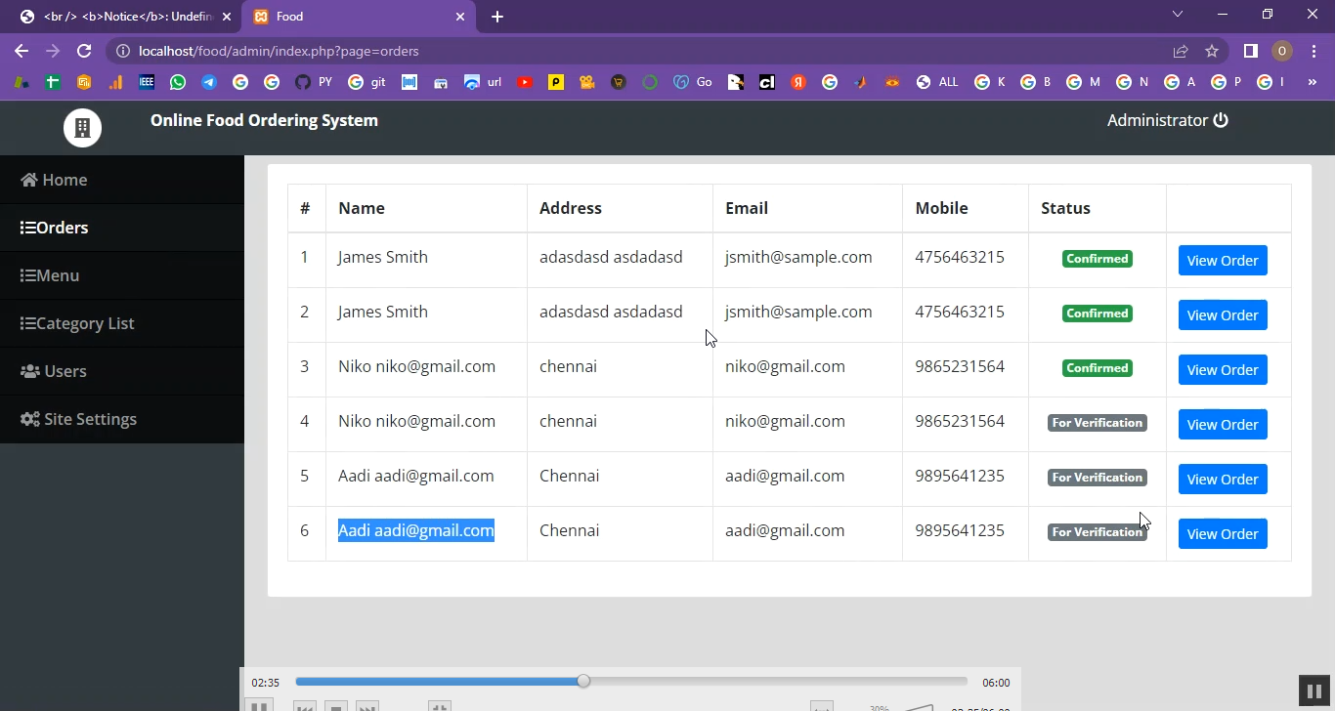Bookmark this page with the star icon
Viewport: 1335px width, 711px height.
tap(1212, 51)
